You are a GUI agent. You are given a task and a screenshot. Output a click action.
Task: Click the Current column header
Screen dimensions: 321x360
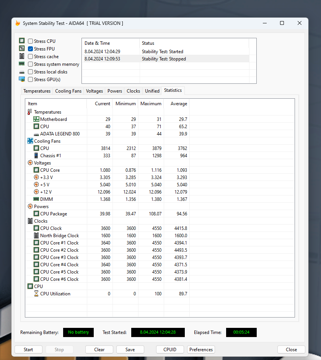(99, 104)
